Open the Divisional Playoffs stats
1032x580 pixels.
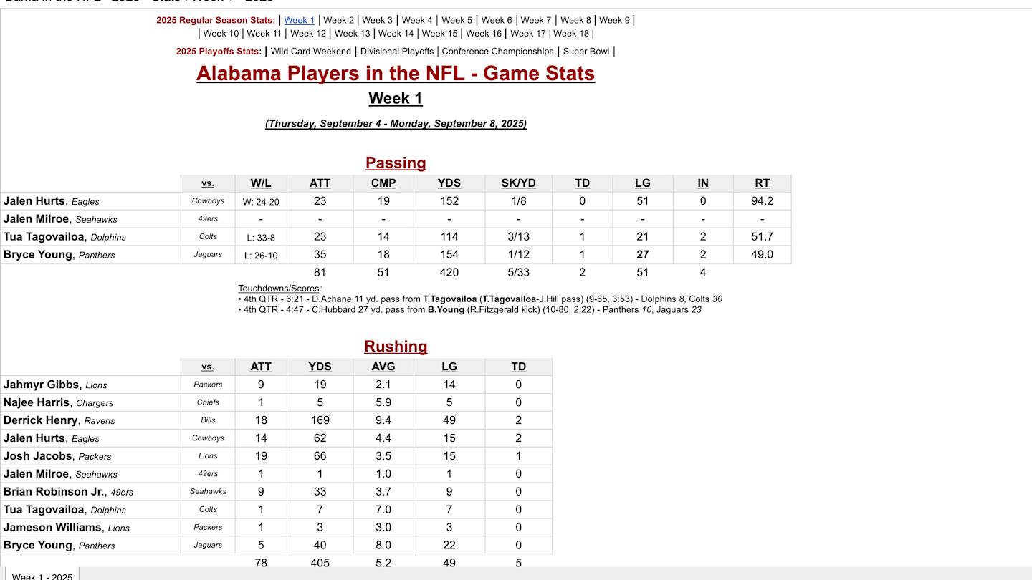click(397, 51)
